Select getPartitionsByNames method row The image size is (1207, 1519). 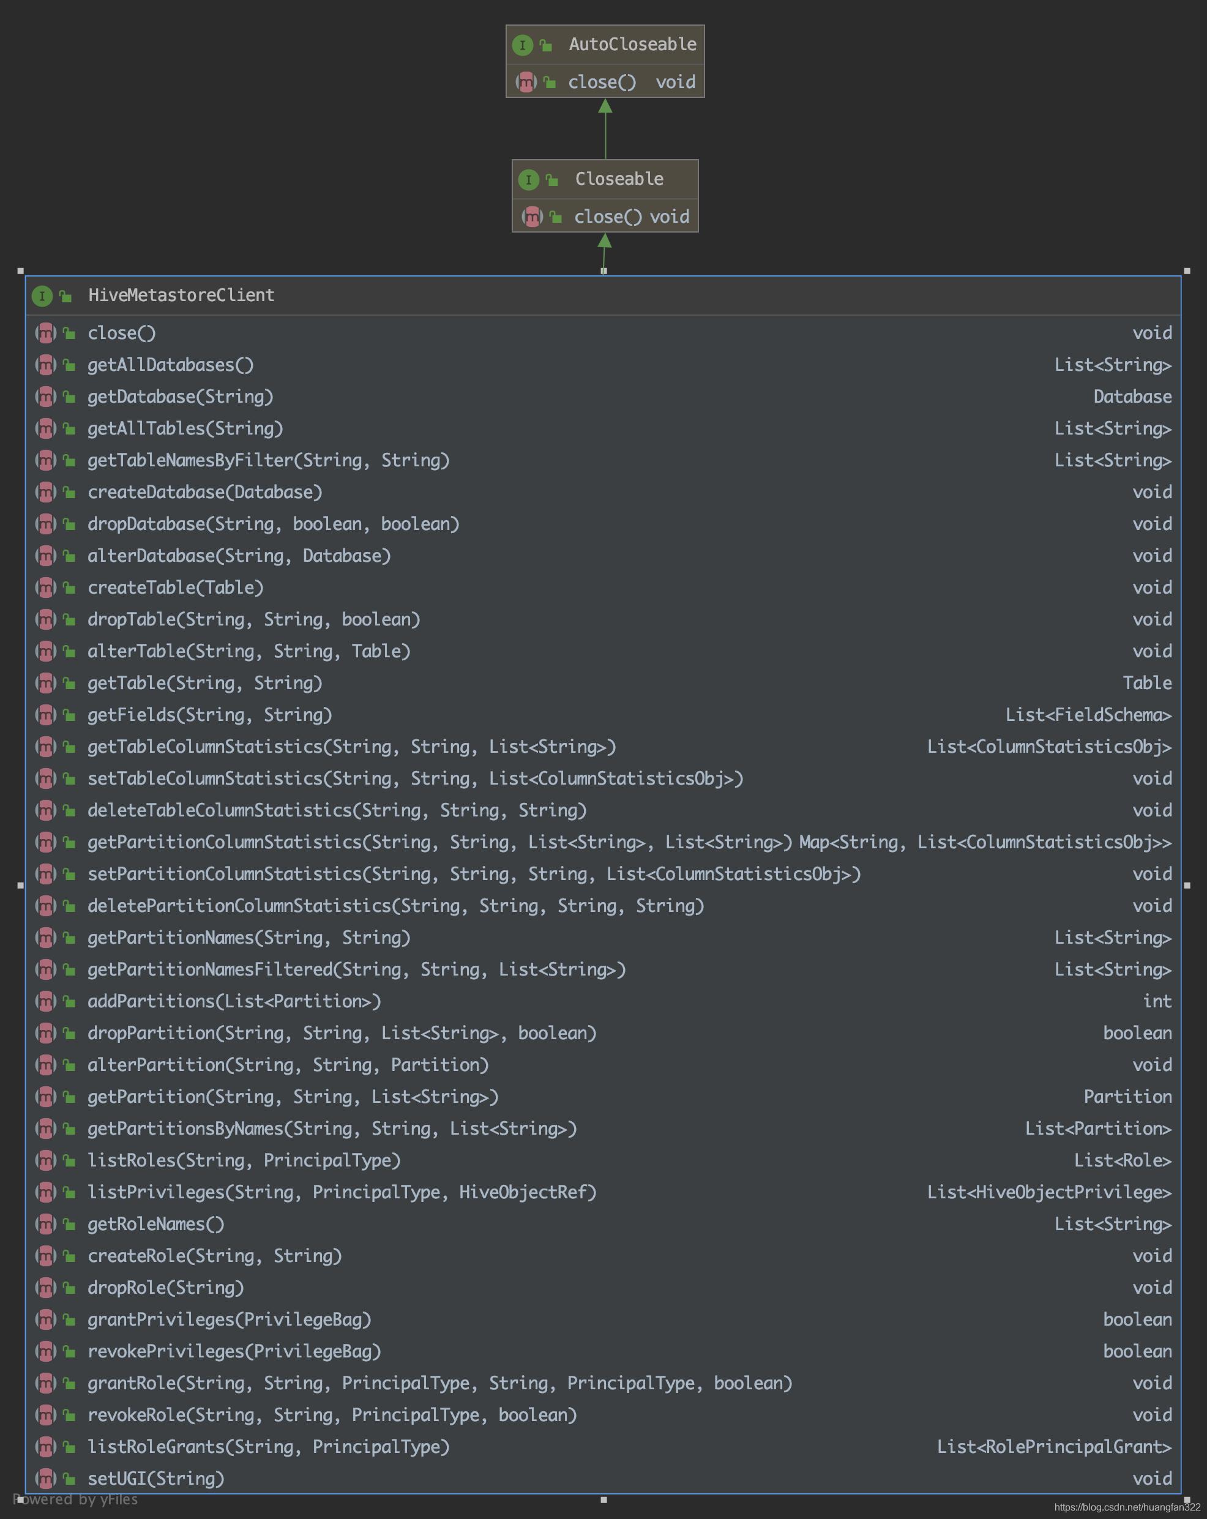click(603, 1129)
